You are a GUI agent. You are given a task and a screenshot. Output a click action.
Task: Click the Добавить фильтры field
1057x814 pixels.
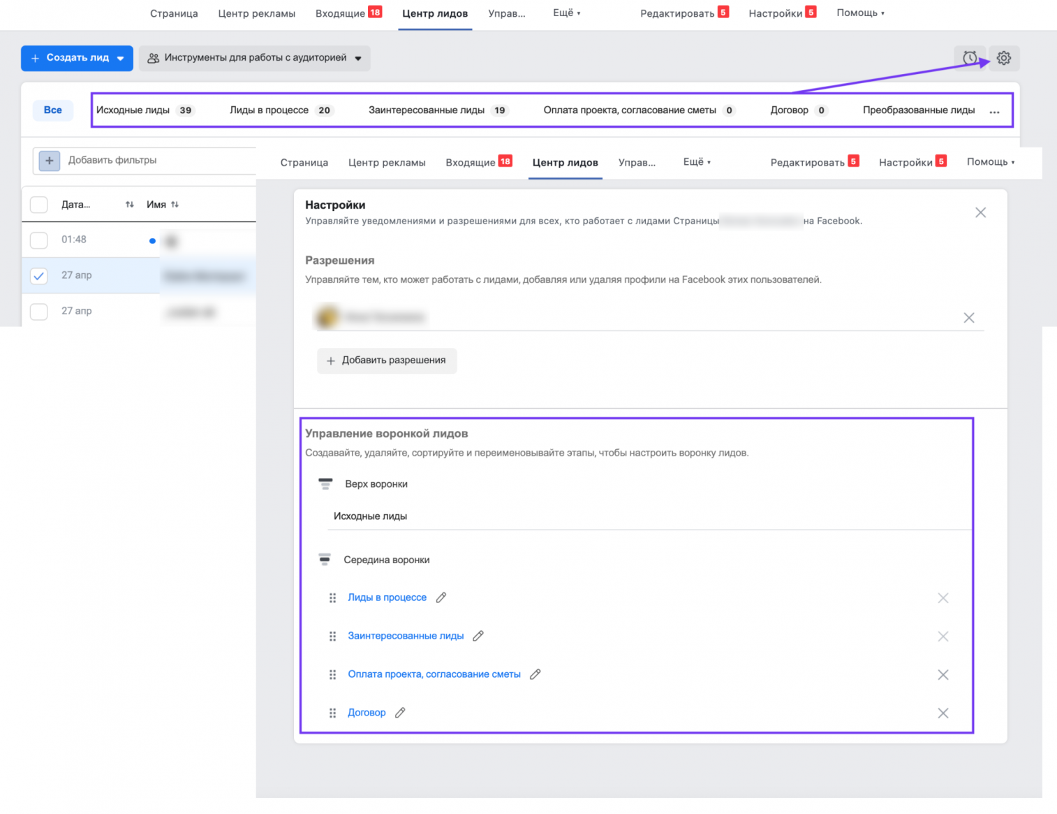[145, 161]
